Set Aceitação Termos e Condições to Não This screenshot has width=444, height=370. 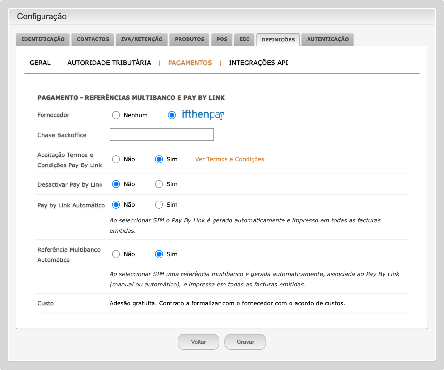click(116, 159)
